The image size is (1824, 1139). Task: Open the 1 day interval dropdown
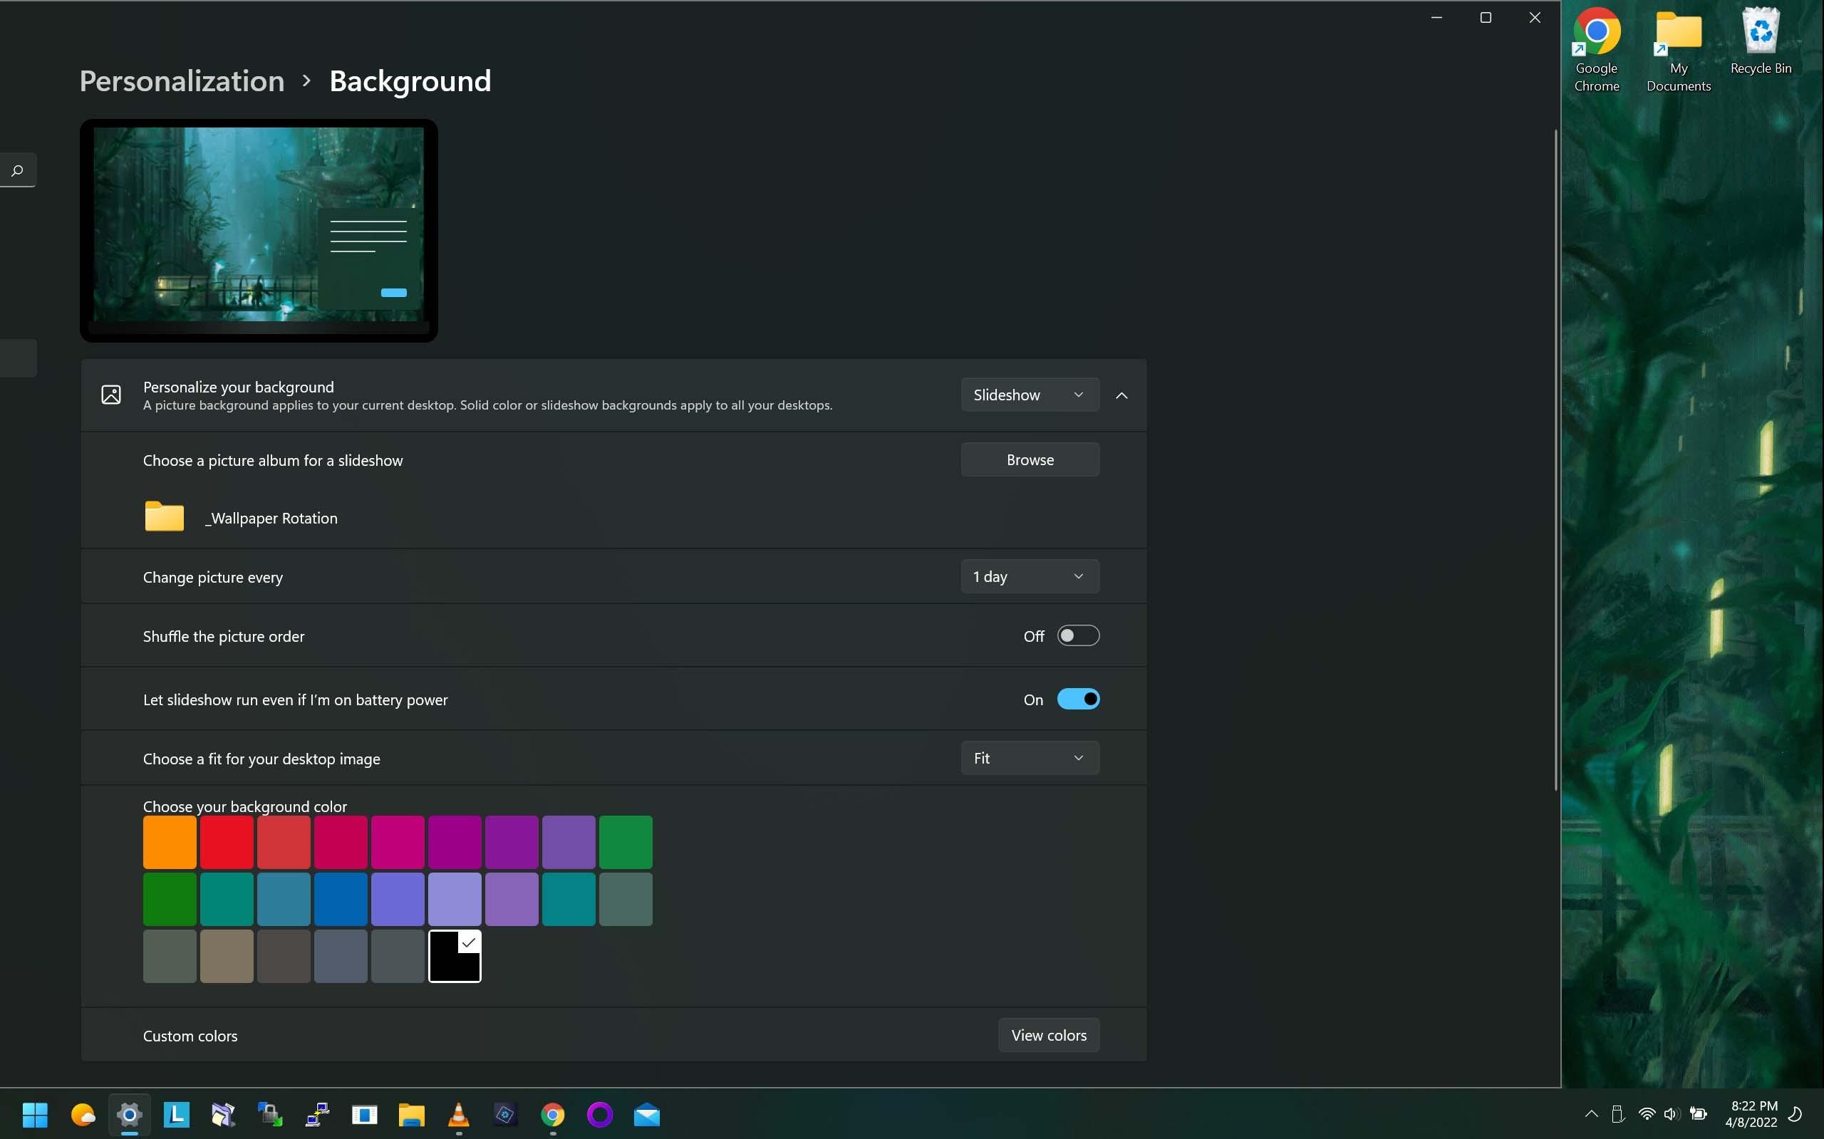point(1030,576)
